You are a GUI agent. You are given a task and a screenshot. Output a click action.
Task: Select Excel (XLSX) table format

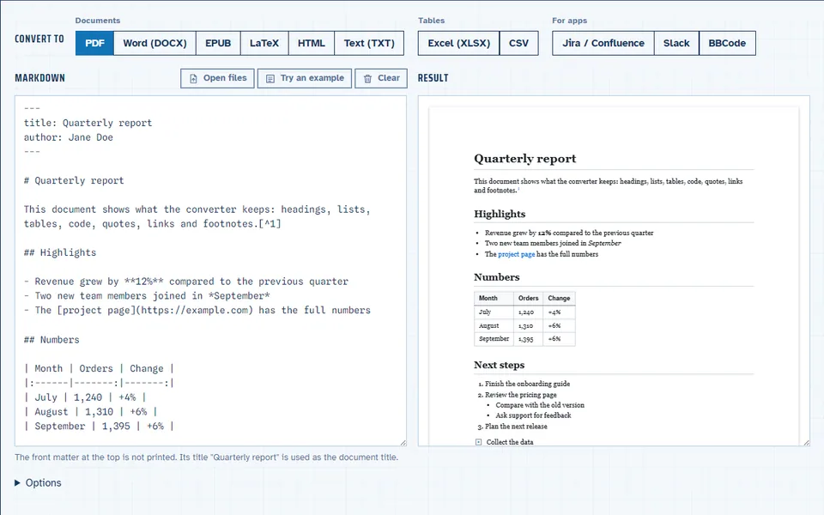point(458,43)
